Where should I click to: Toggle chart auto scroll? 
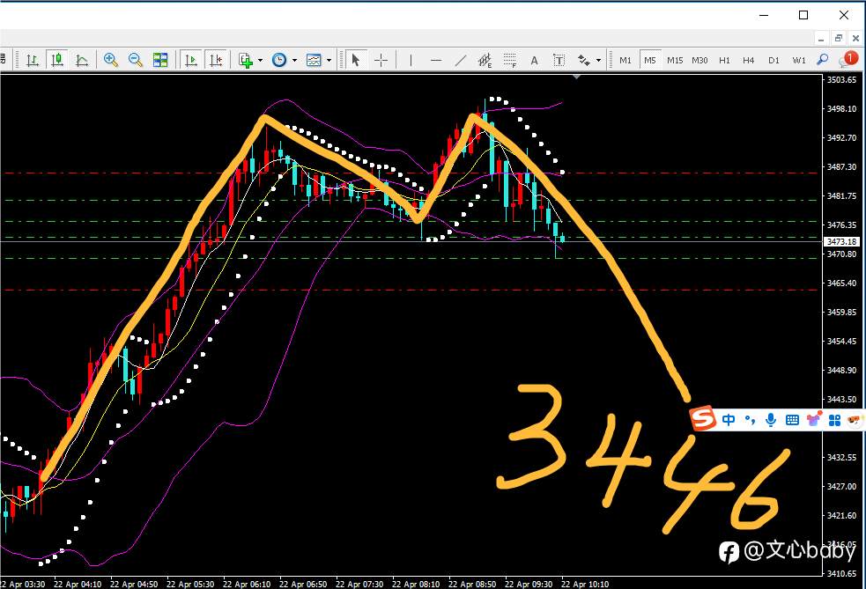click(191, 60)
